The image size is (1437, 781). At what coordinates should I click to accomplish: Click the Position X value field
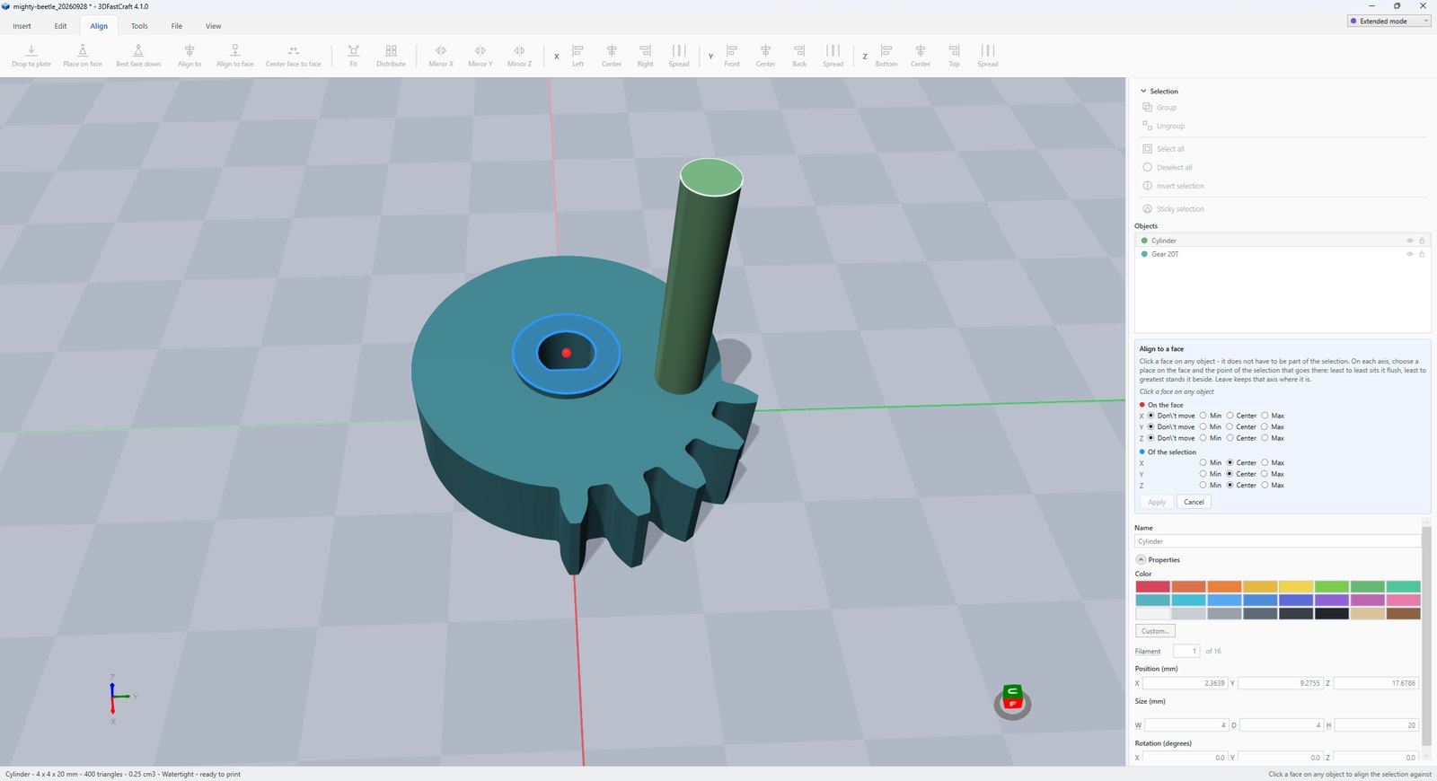click(x=1185, y=683)
